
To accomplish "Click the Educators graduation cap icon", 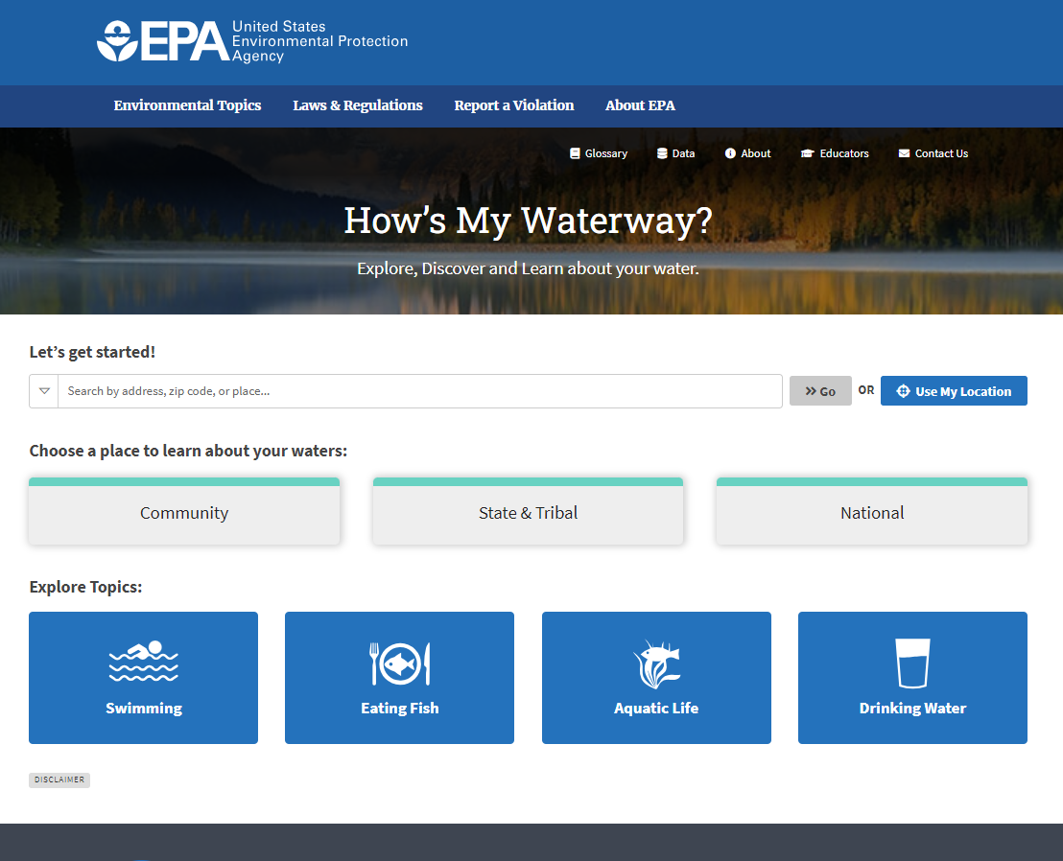I will 807,153.
